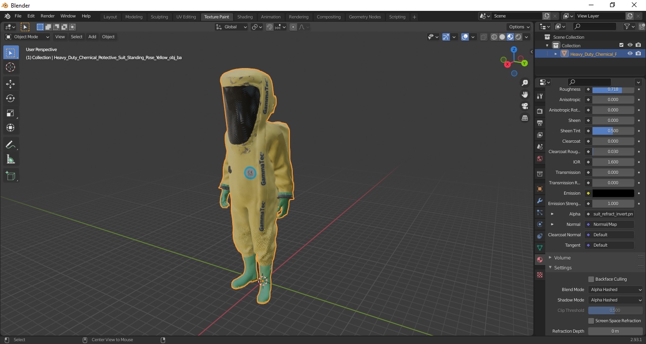Select the Add Cube tool
This screenshot has height=344, width=646.
[x=10, y=176]
